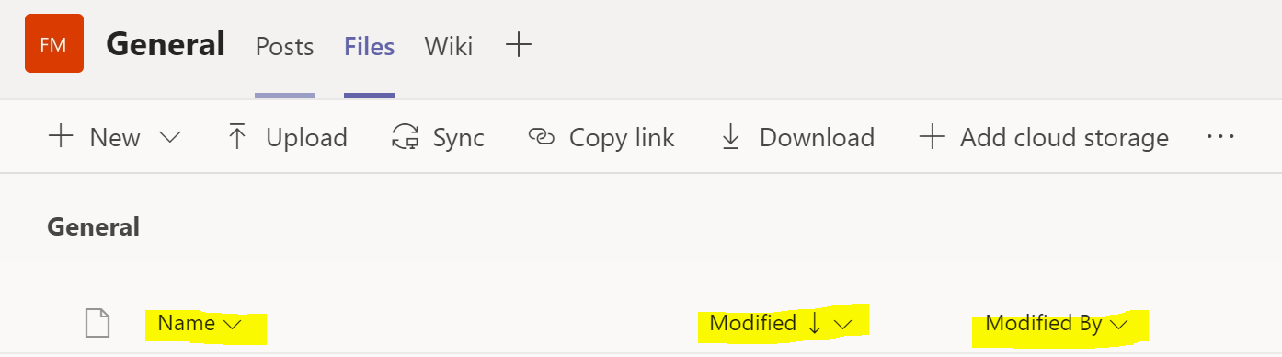Click the Sync folder icon
Screen dimensions: 1282x357
coord(406,138)
